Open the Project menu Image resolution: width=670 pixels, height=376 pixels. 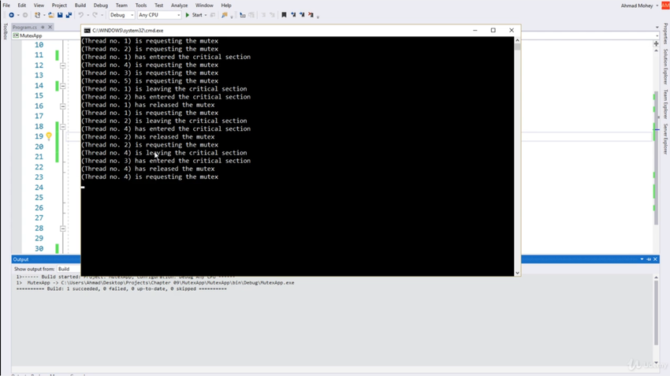click(59, 6)
